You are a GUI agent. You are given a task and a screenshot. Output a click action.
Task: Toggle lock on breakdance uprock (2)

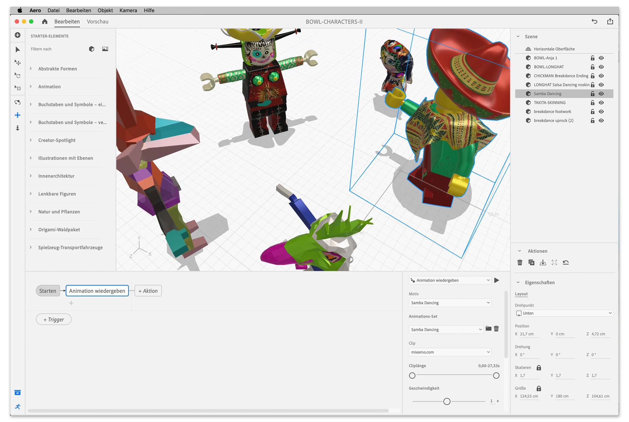(592, 120)
